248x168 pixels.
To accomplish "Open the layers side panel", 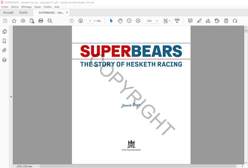I will click(4, 60).
